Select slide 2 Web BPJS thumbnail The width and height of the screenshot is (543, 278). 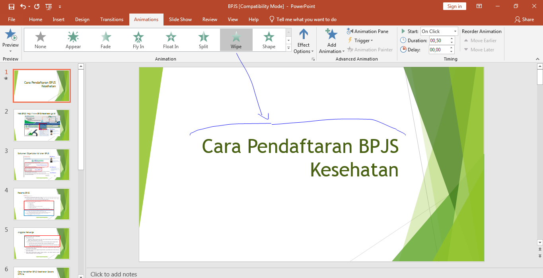click(42, 125)
